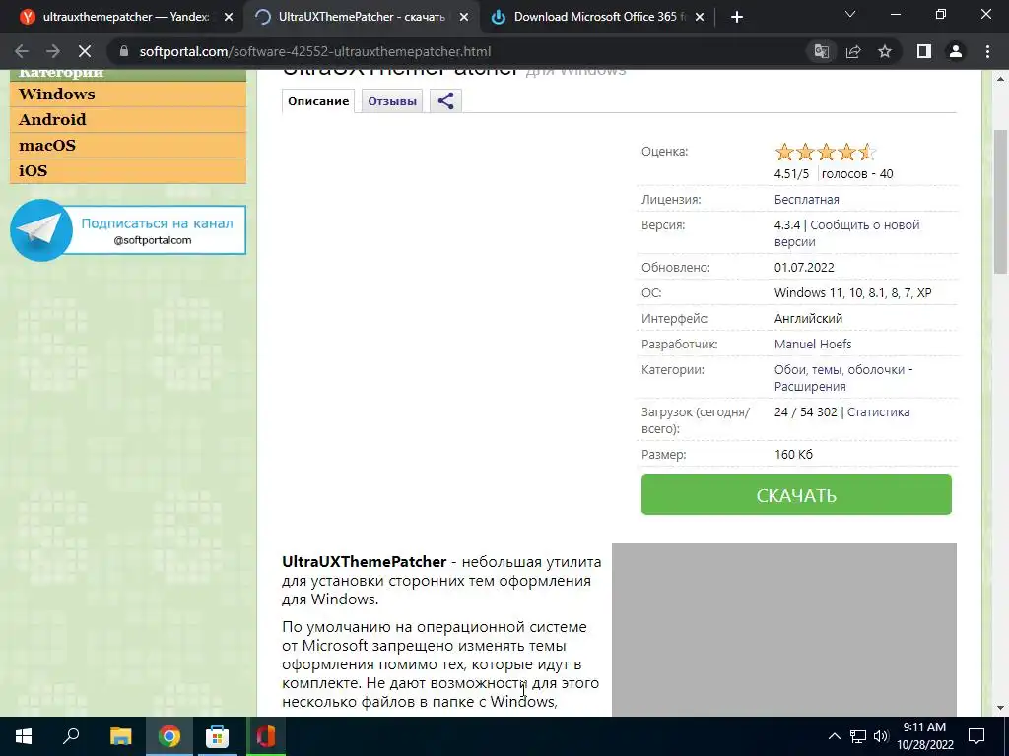Screen dimensions: 1009x756
Task: Click the Chrome back arrow
Action: [22, 51]
